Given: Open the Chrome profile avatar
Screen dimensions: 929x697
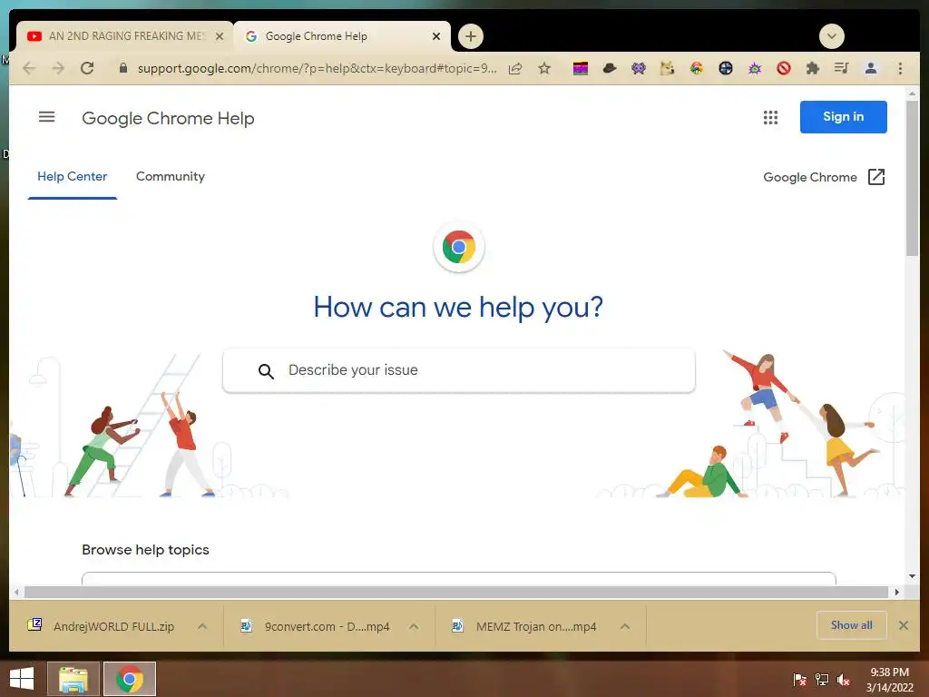Looking at the screenshot, I should 871,68.
